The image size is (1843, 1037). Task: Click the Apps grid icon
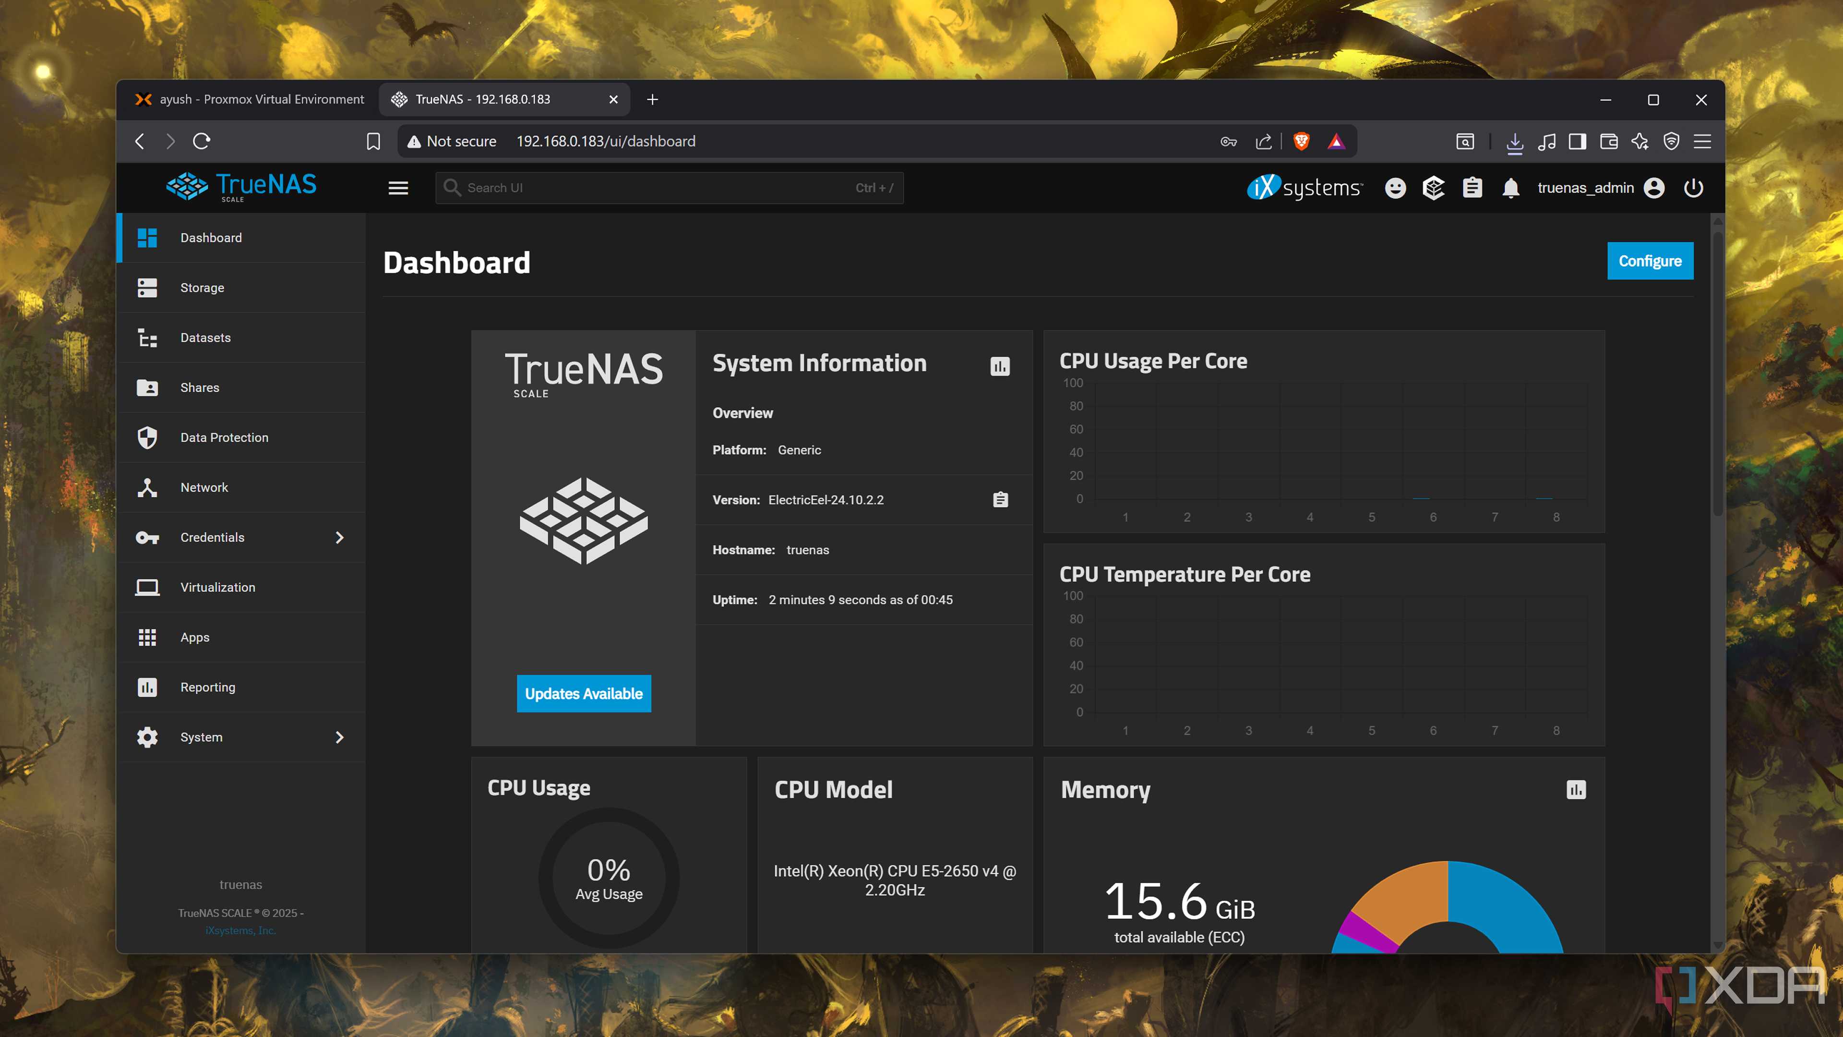147,638
